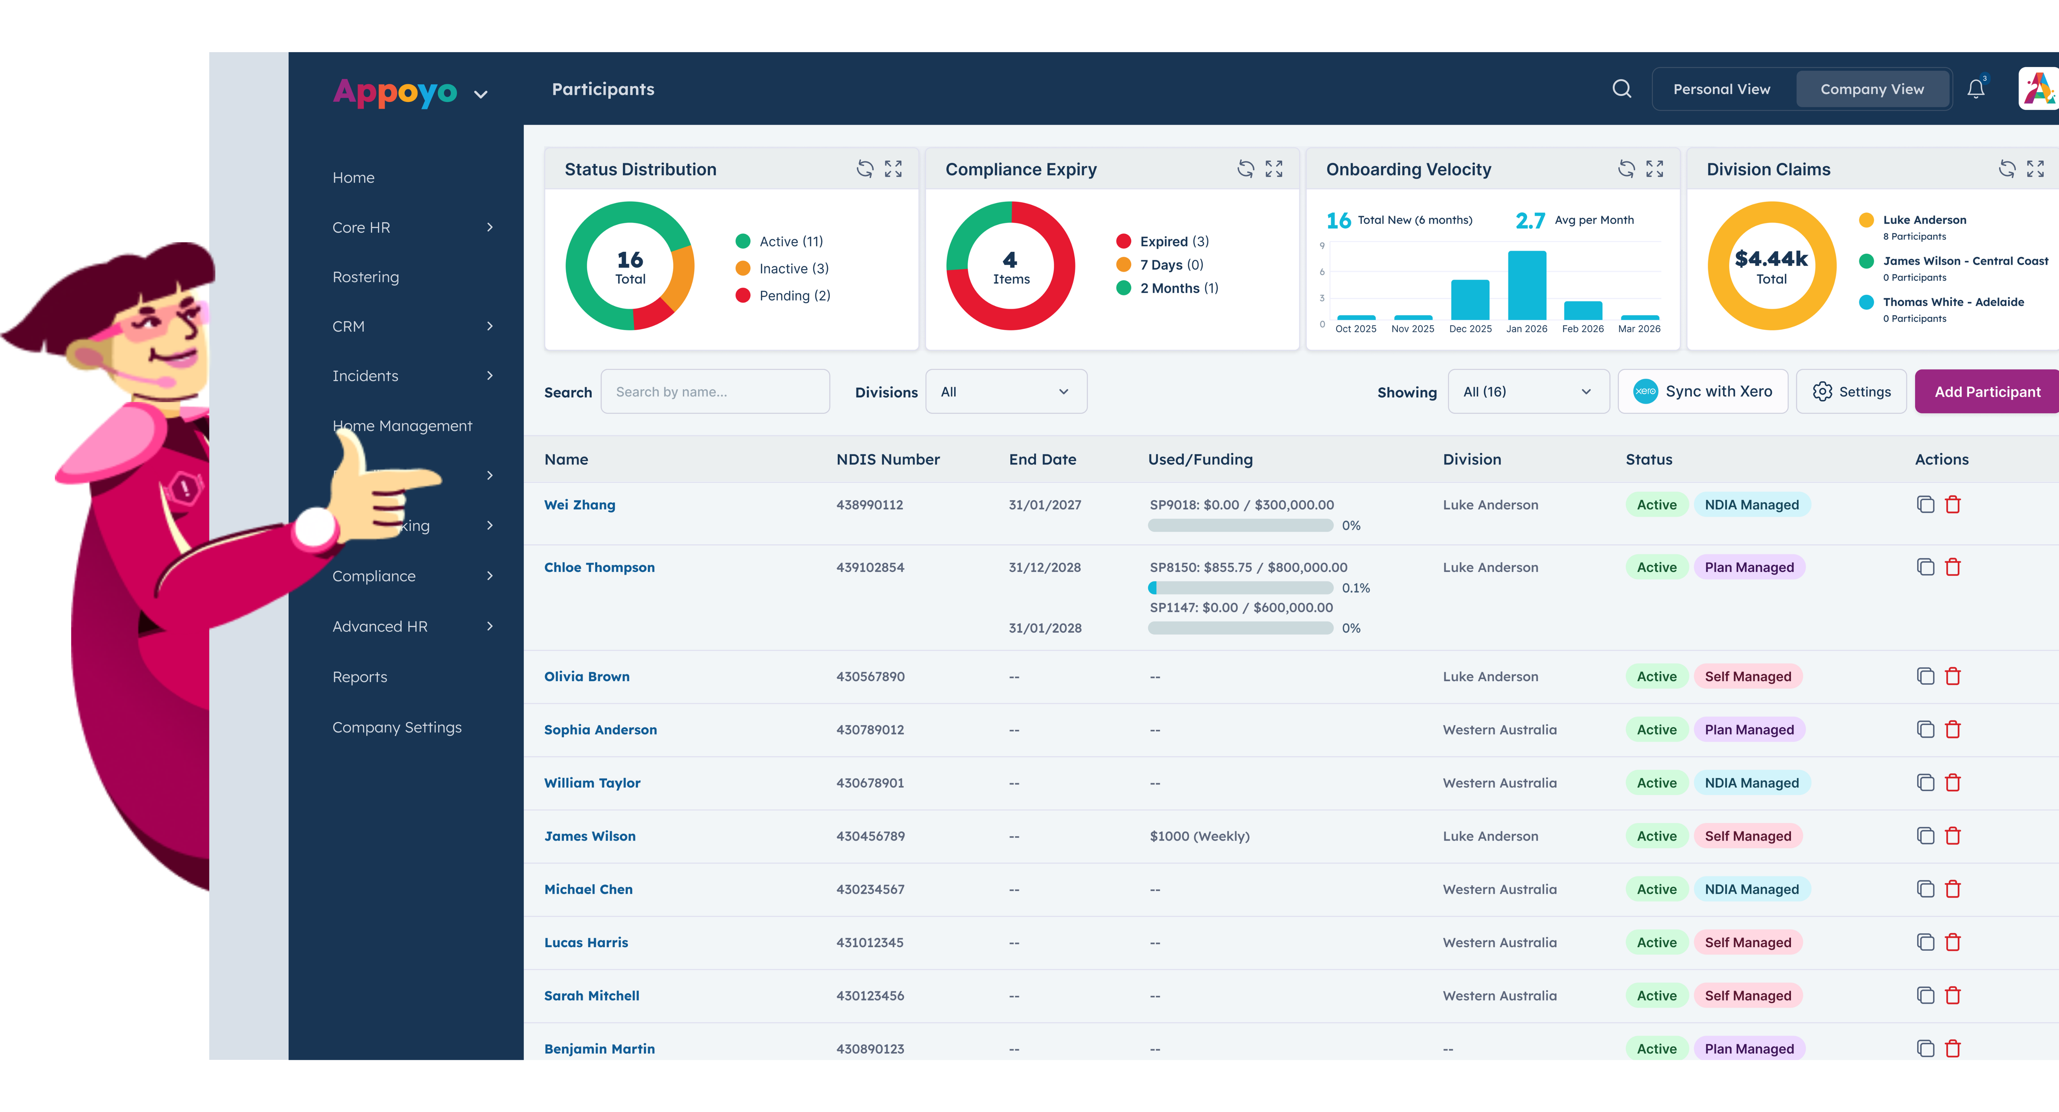Switch to Company View
Viewport: 2059px width, 1112px height.
(x=1872, y=89)
